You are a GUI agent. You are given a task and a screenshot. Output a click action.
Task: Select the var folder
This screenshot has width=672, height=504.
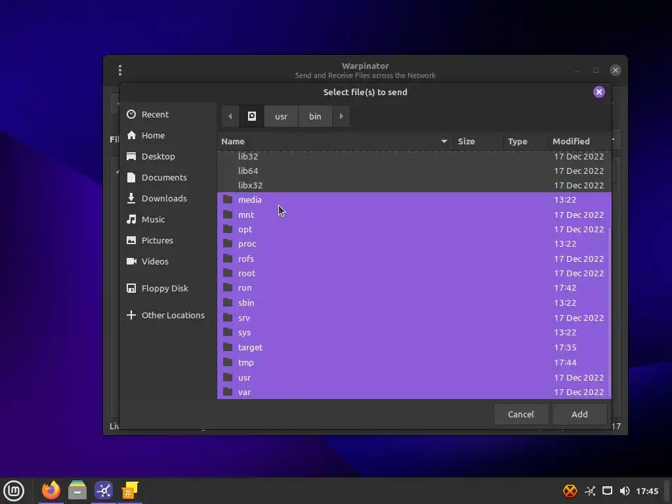pyautogui.click(x=414, y=392)
